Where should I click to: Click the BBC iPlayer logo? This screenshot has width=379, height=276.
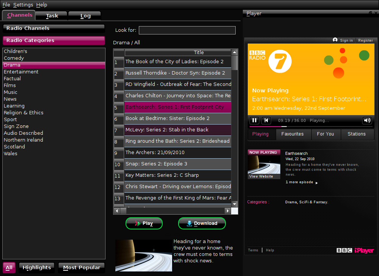[x=355, y=250]
